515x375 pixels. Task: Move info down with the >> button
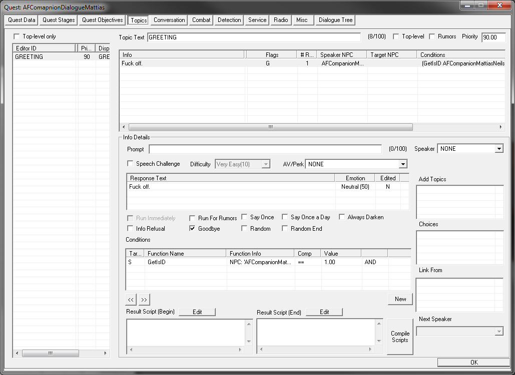coord(144,300)
